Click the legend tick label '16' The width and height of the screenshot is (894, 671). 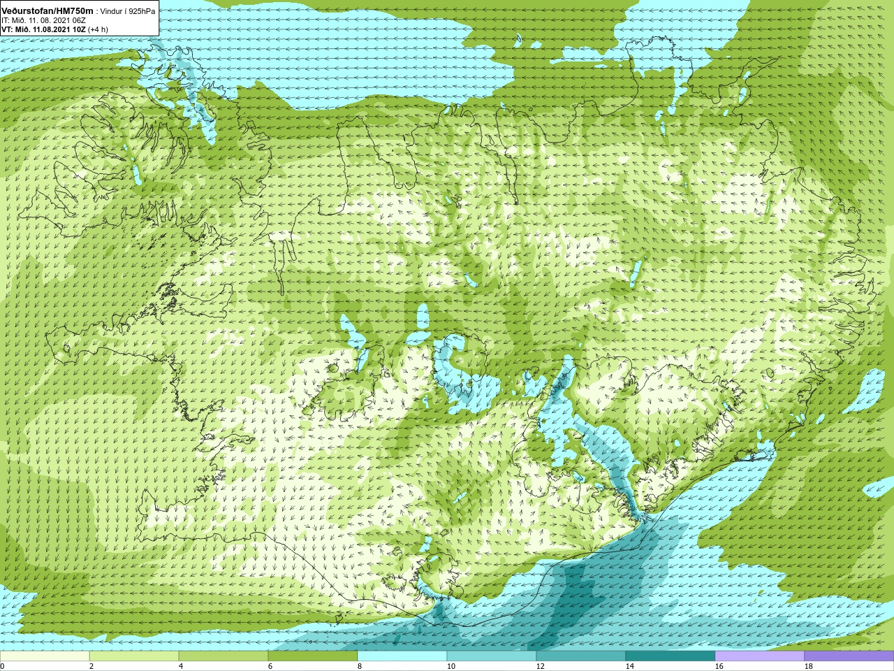[719, 666]
